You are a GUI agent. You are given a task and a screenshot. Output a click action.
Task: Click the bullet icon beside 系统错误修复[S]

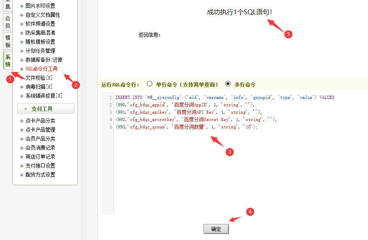pos(22,96)
